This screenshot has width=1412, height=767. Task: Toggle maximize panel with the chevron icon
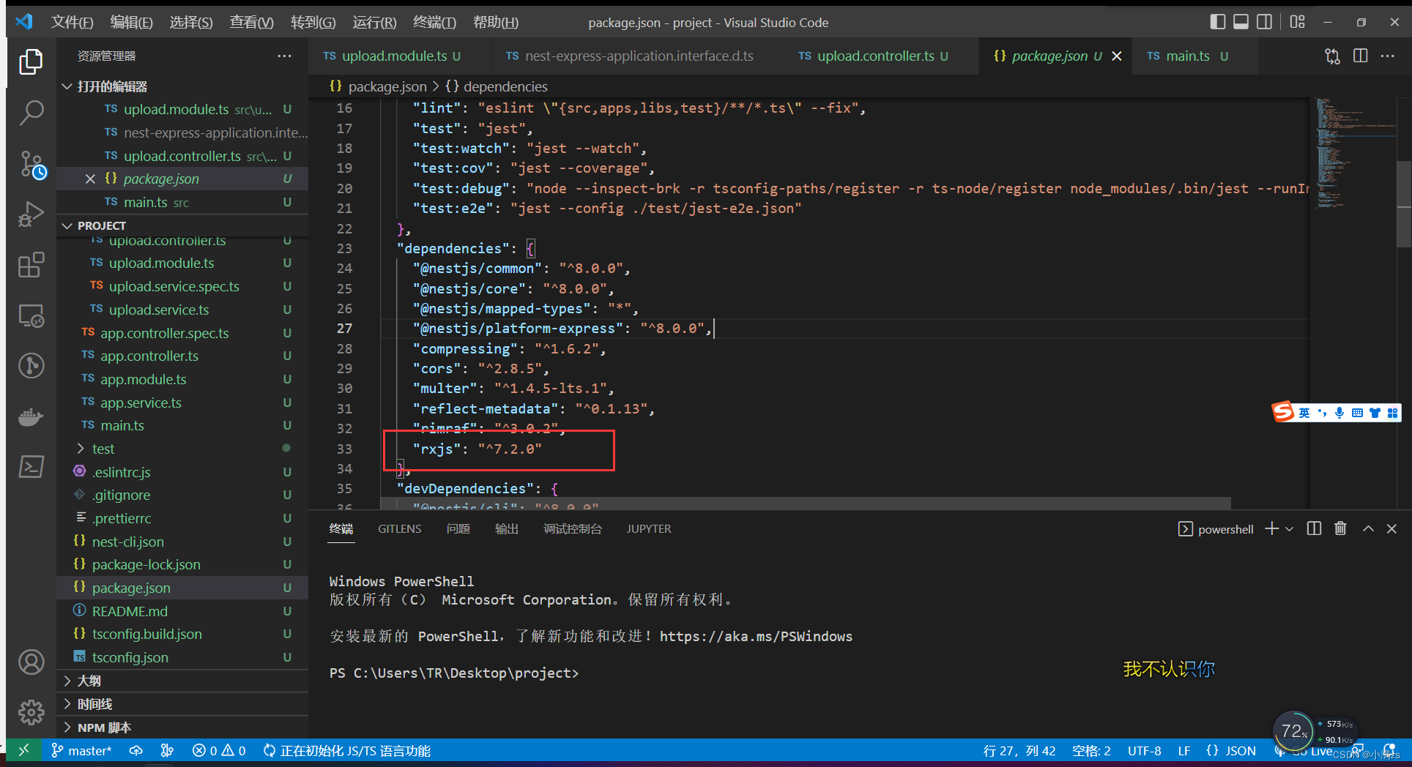pyautogui.click(x=1368, y=528)
